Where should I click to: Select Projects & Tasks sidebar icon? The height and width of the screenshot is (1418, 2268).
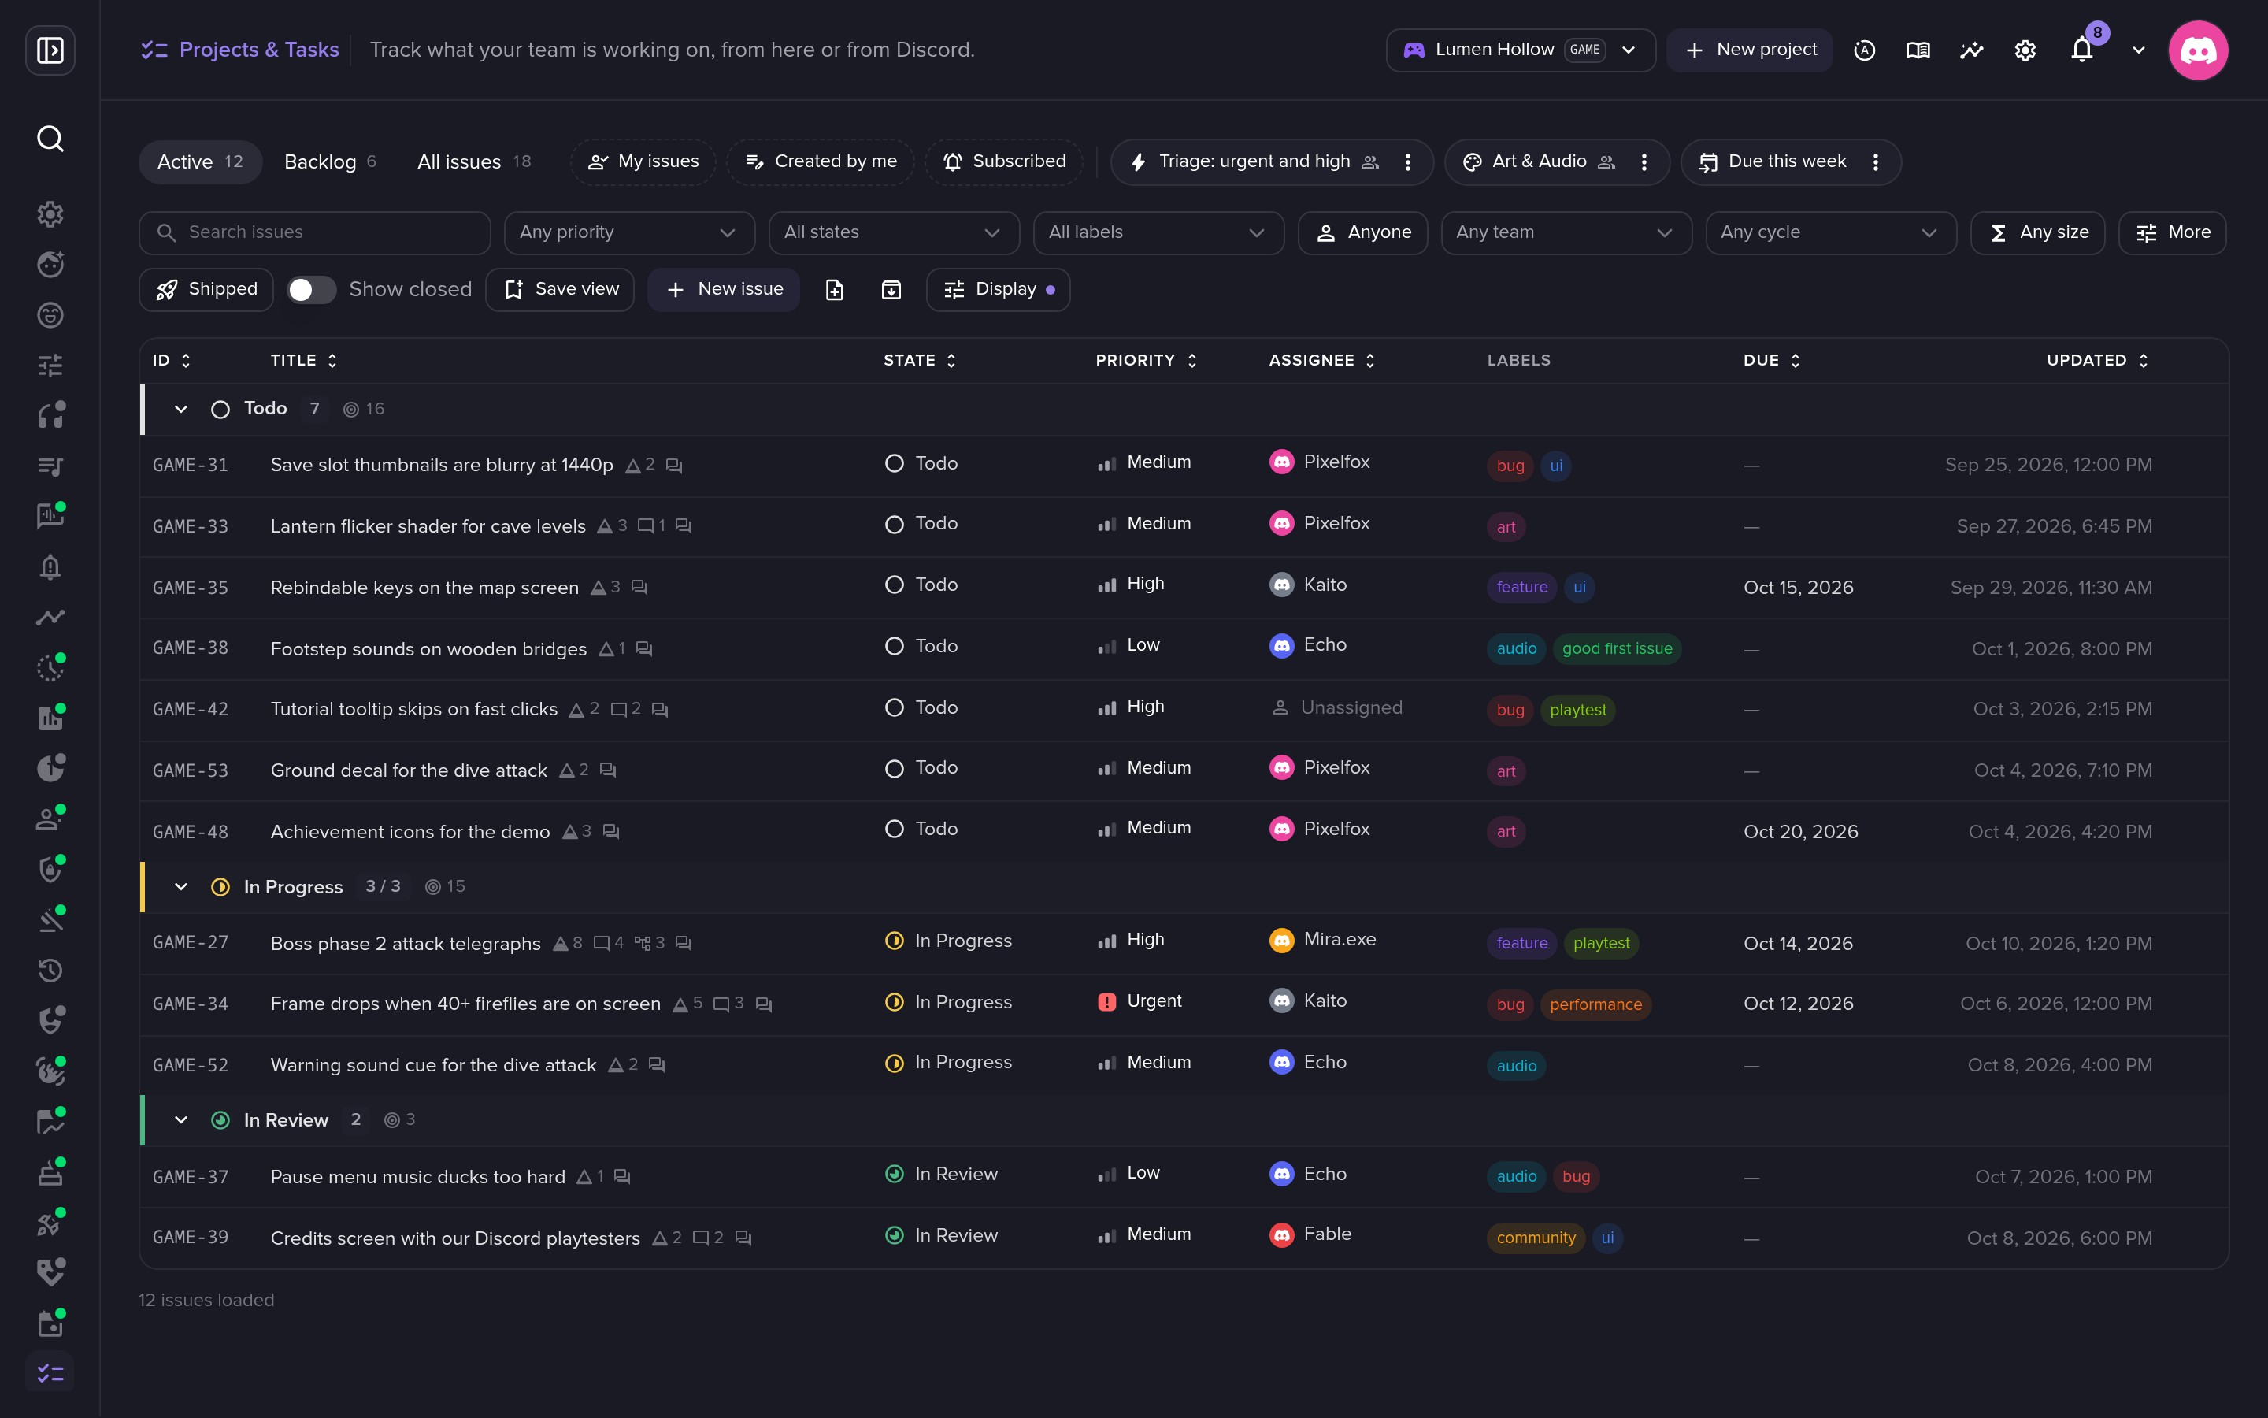[x=50, y=1374]
